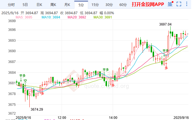Click the red 多 marker below 3687
Image resolution: width=192 pixels, height=120 pixels.
pos(166,68)
